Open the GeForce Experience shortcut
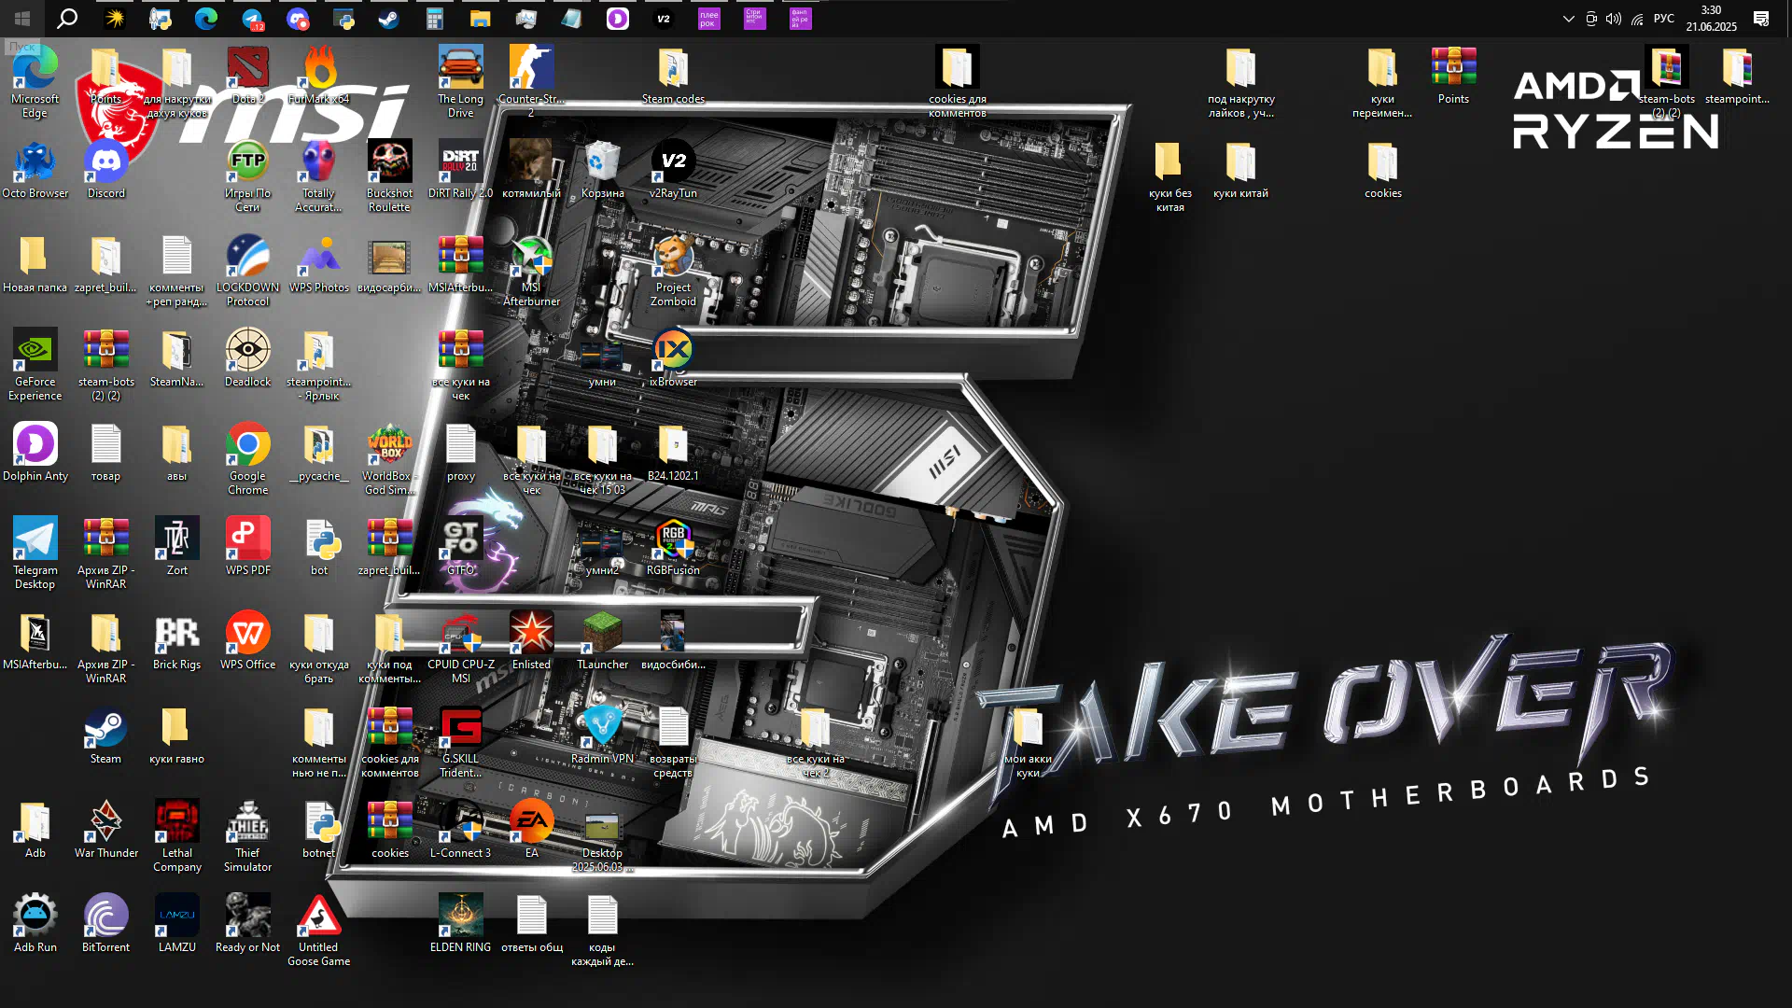The width and height of the screenshot is (1792, 1008). click(35, 364)
